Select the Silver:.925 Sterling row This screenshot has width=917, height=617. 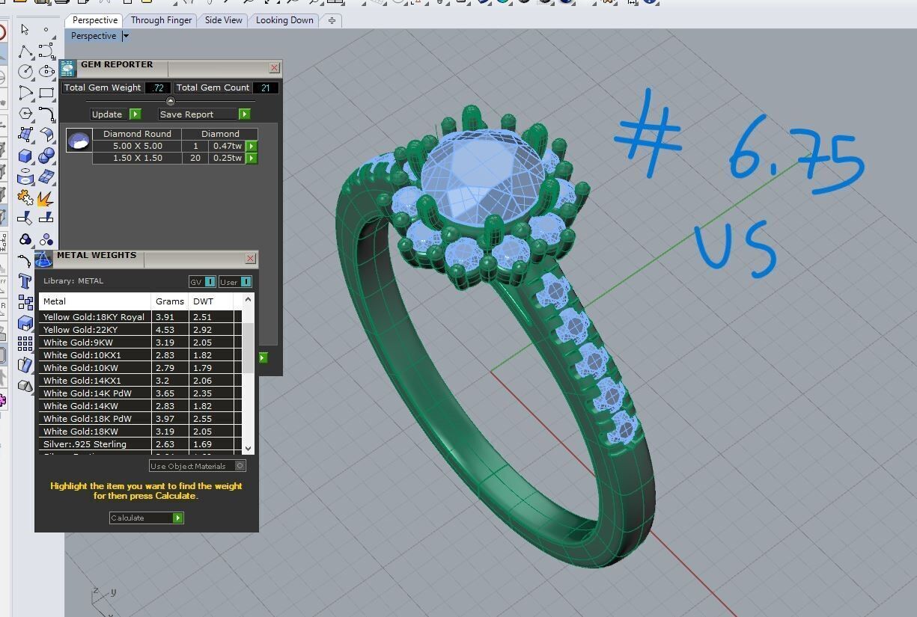pos(140,444)
